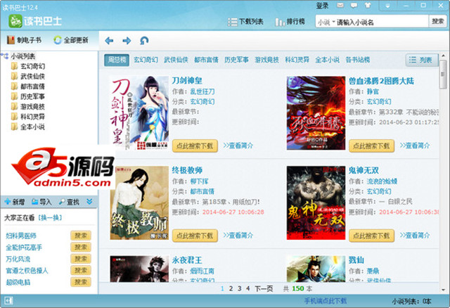Click author link 乱世狂刀

coord(202,91)
